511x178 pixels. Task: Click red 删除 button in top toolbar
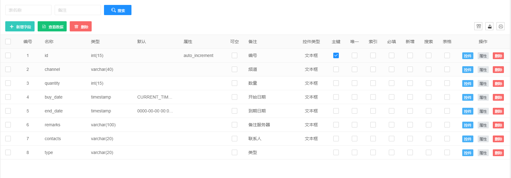point(81,27)
